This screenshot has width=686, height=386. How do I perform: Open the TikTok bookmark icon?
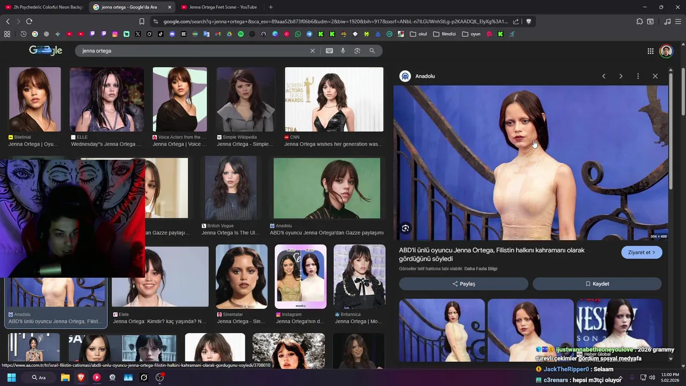(161, 34)
